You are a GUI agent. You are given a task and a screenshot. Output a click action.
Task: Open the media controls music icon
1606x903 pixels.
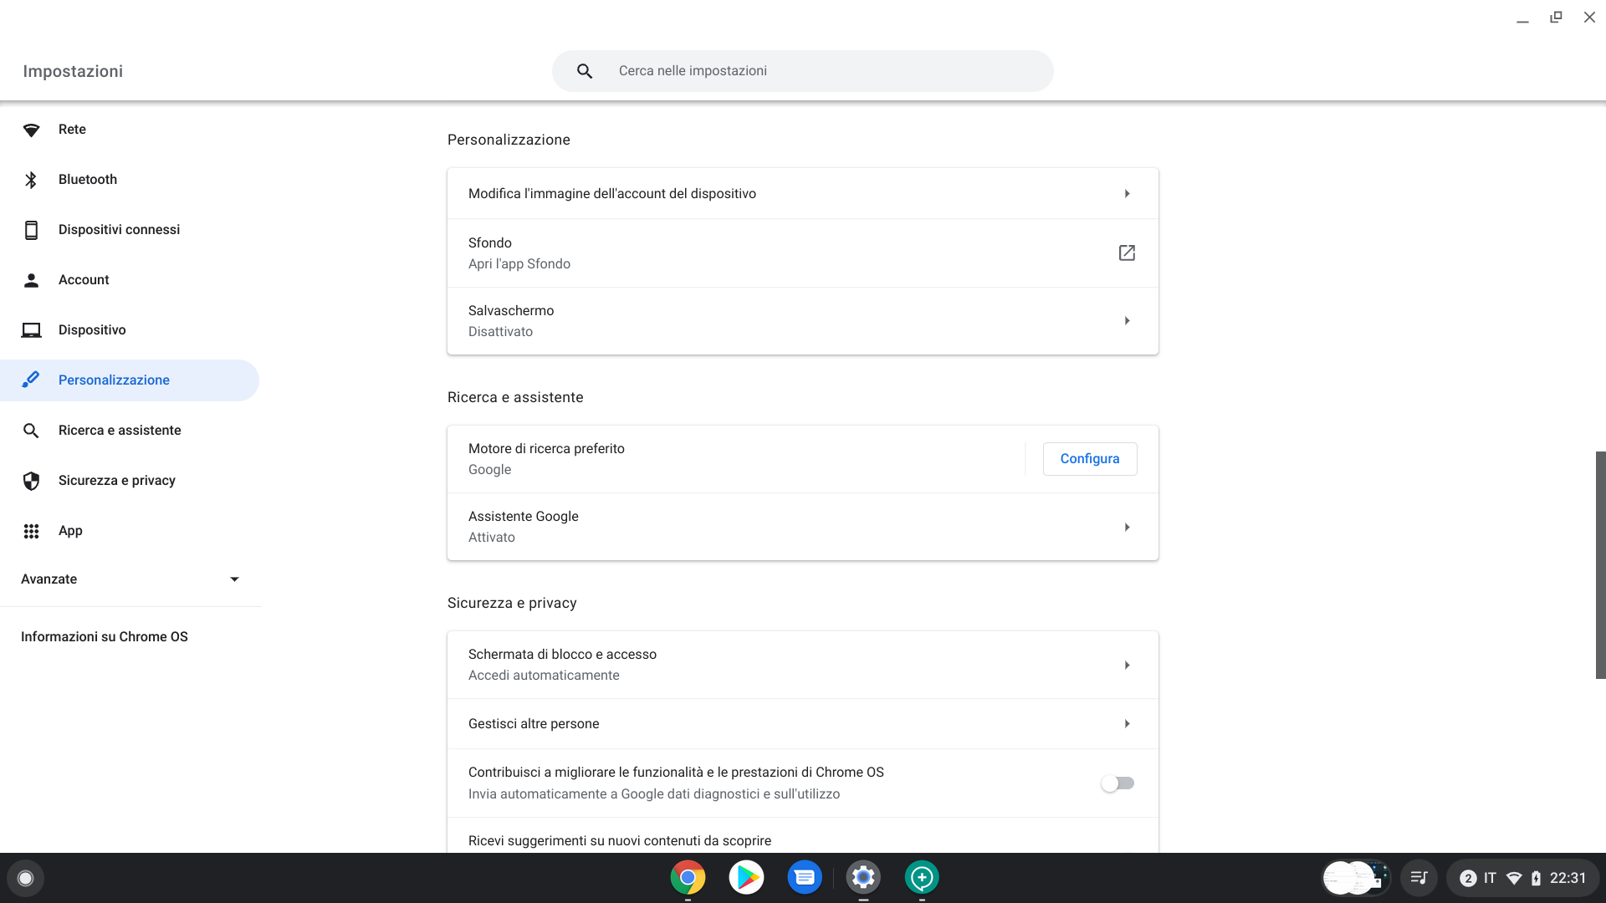[1419, 878]
